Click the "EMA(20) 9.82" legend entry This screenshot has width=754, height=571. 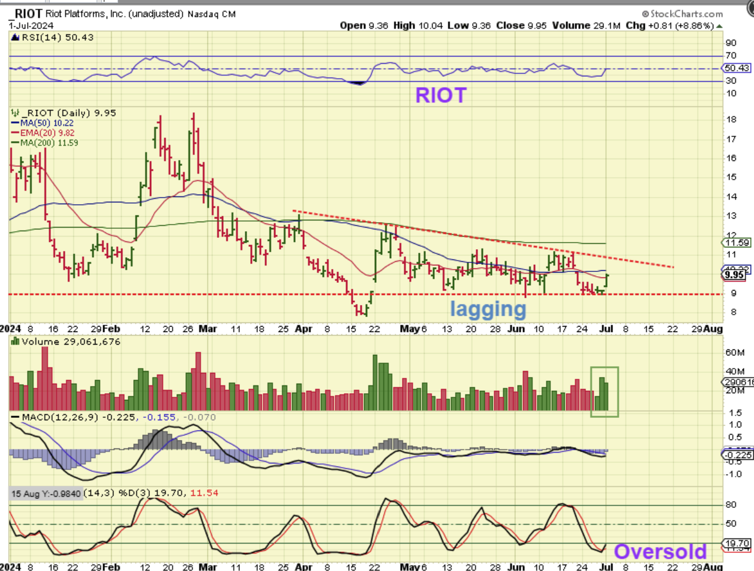pyautogui.click(x=41, y=132)
